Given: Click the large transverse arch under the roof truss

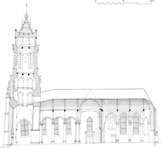Looking at the screenshot, I should 90,104.
